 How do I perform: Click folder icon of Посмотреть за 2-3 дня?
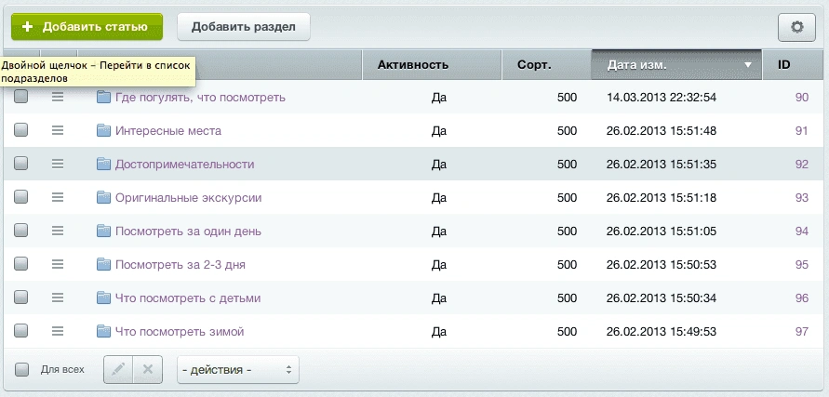pyautogui.click(x=103, y=264)
